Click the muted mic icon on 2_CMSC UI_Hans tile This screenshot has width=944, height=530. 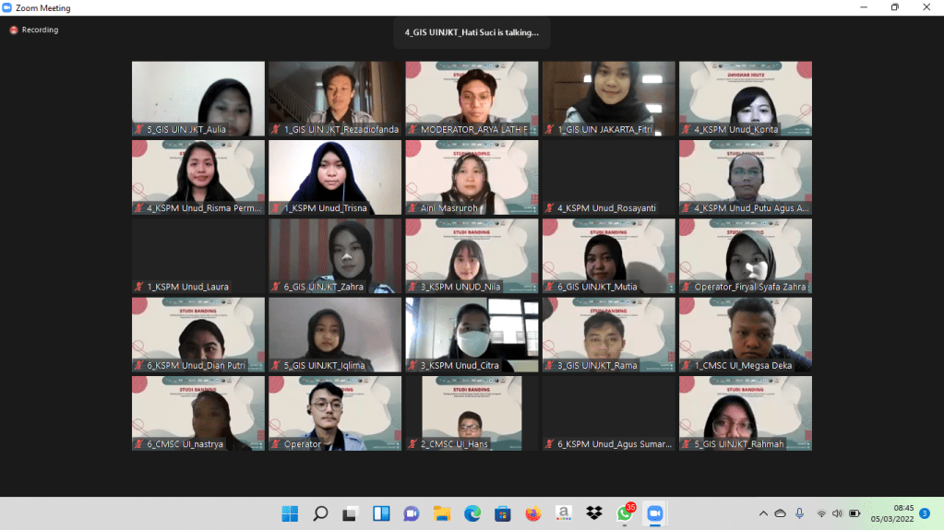(x=413, y=444)
